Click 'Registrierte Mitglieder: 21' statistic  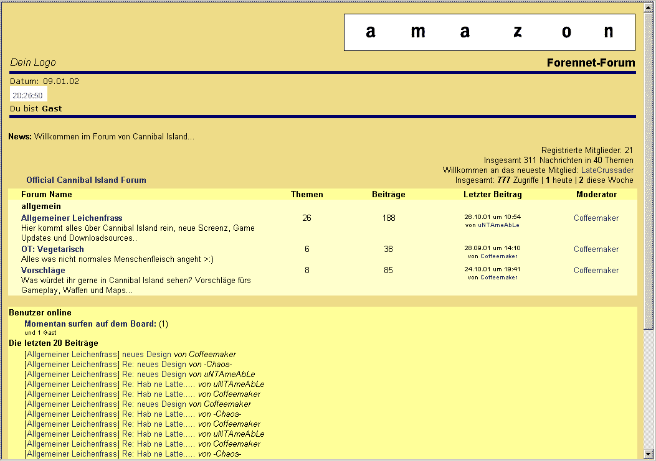pyautogui.click(x=587, y=150)
